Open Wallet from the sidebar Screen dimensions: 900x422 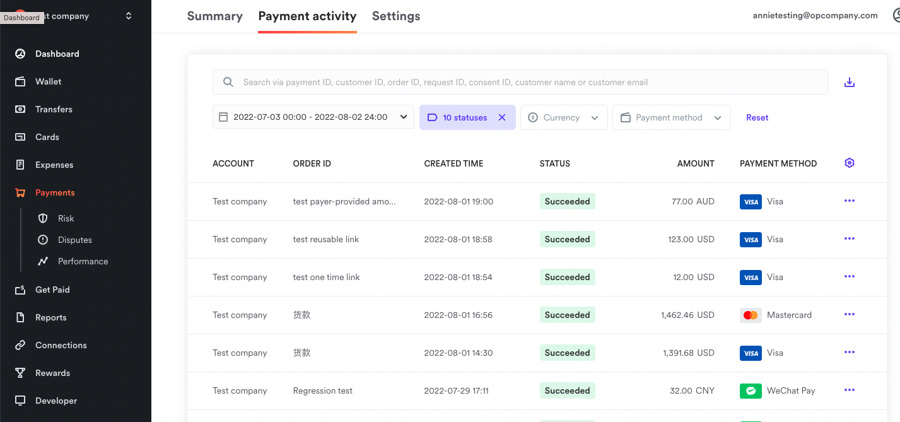tap(48, 81)
